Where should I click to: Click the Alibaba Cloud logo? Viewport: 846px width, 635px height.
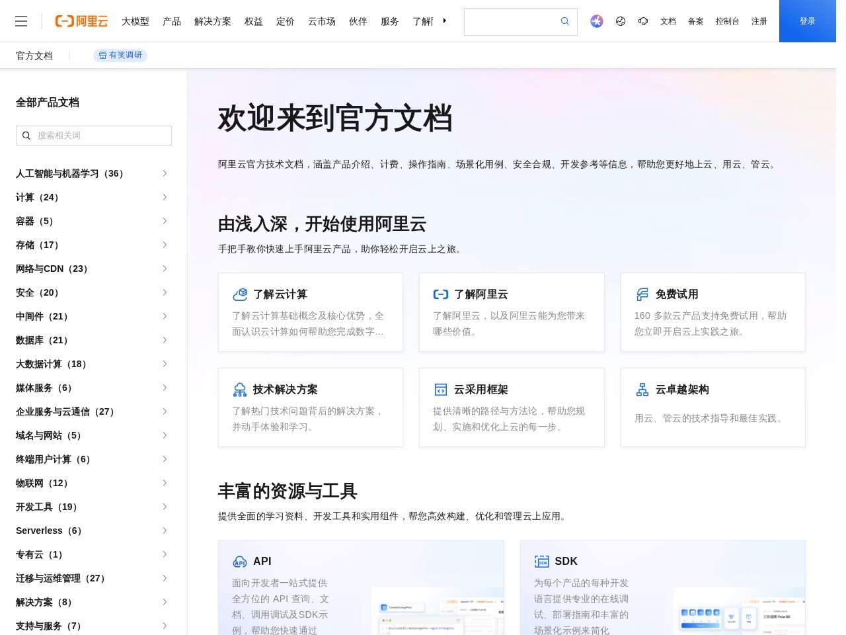(x=81, y=21)
